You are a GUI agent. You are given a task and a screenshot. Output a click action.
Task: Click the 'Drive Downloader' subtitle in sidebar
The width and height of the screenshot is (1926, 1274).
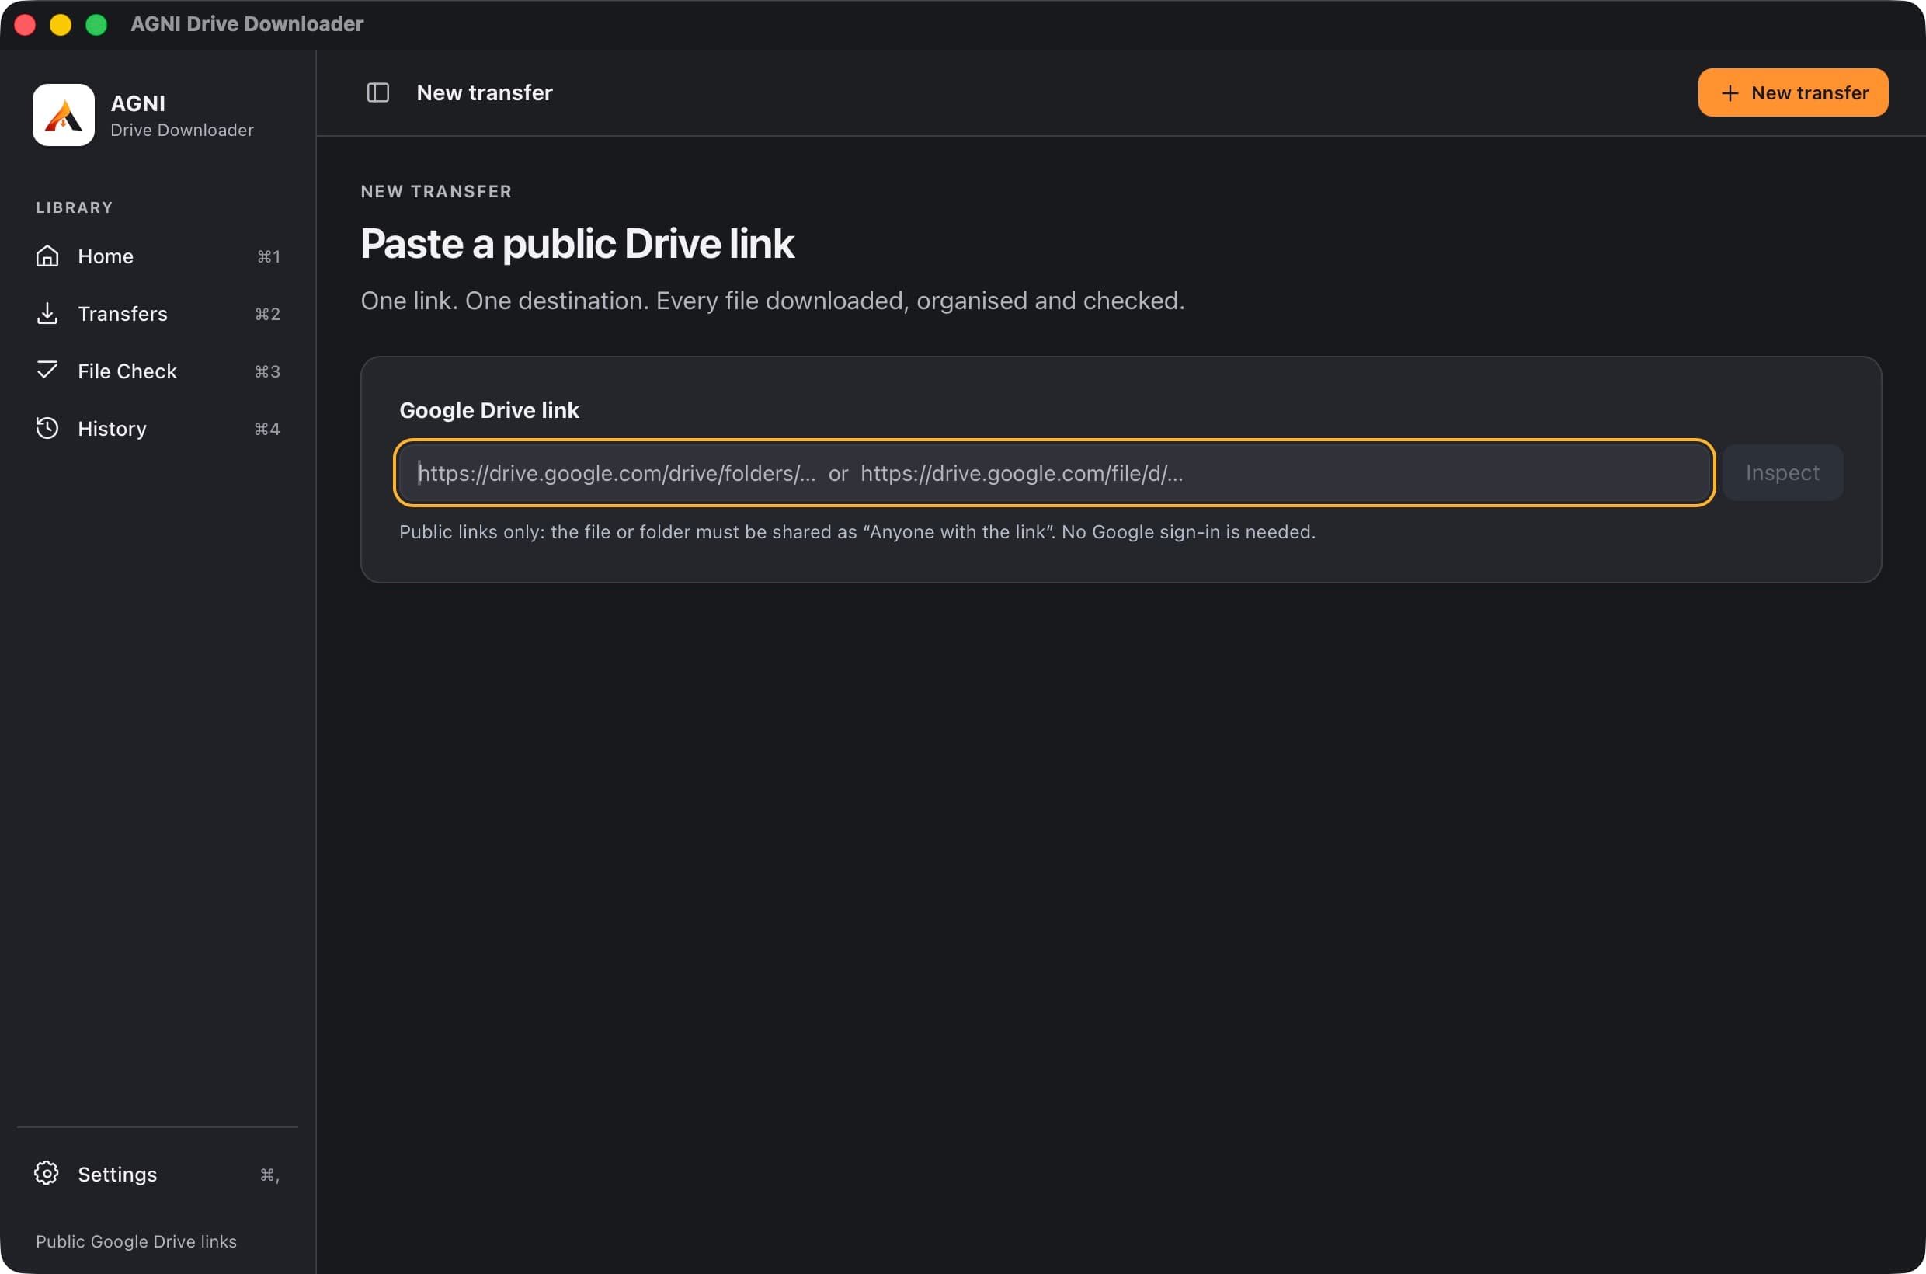(x=182, y=130)
